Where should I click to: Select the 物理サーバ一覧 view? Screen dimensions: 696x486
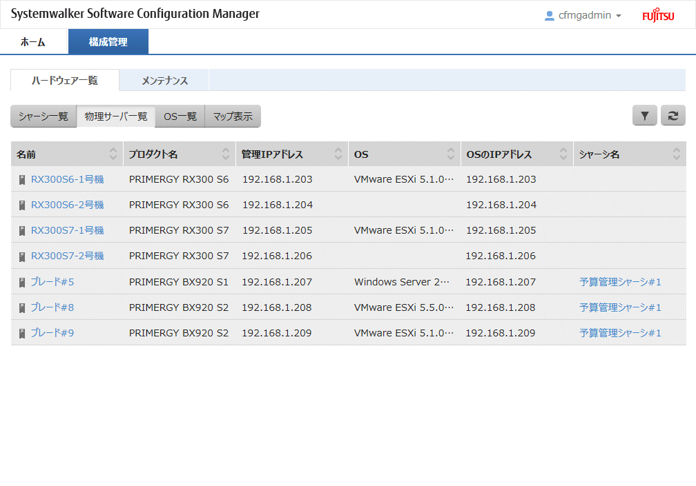[x=116, y=116]
